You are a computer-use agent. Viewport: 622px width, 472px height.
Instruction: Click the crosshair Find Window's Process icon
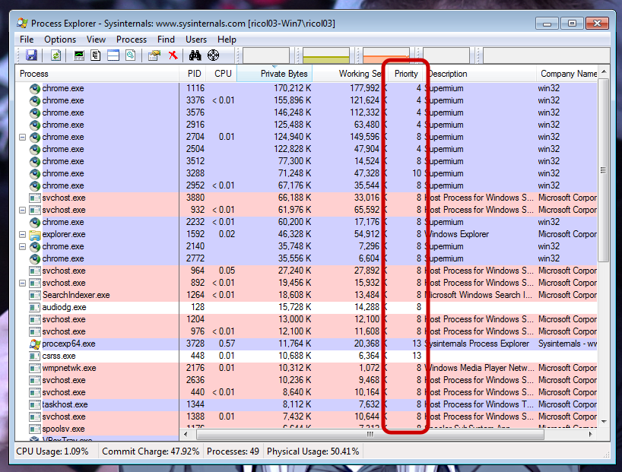(214, 55)
